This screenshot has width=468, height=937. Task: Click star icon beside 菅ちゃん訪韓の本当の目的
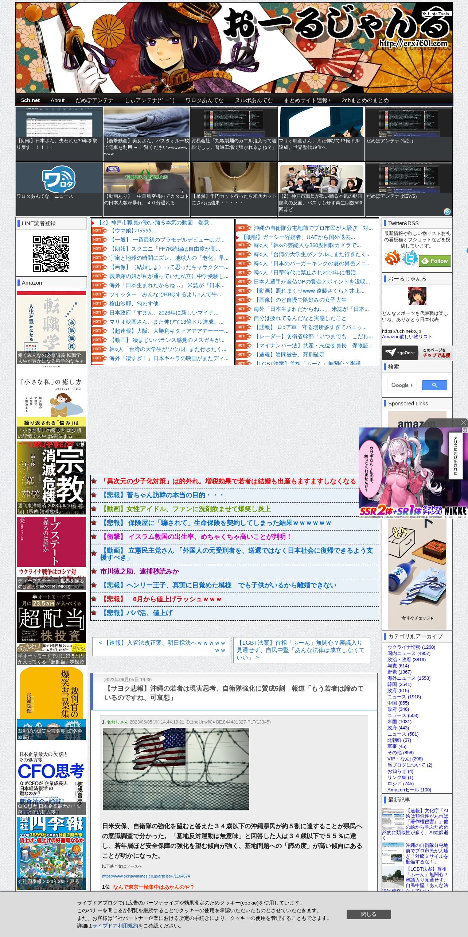pyautogui.click(x=94, y=495)
